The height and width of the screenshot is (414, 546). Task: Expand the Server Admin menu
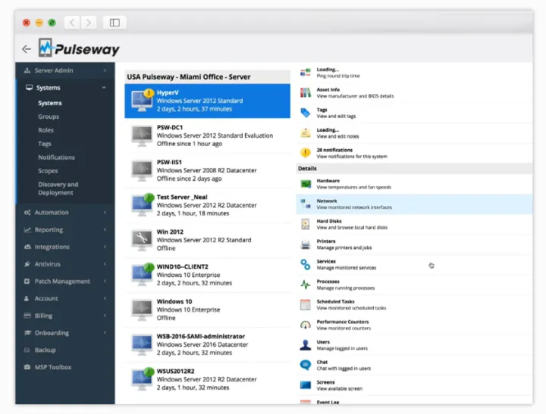pyautogui.click(x=64, y=70)
